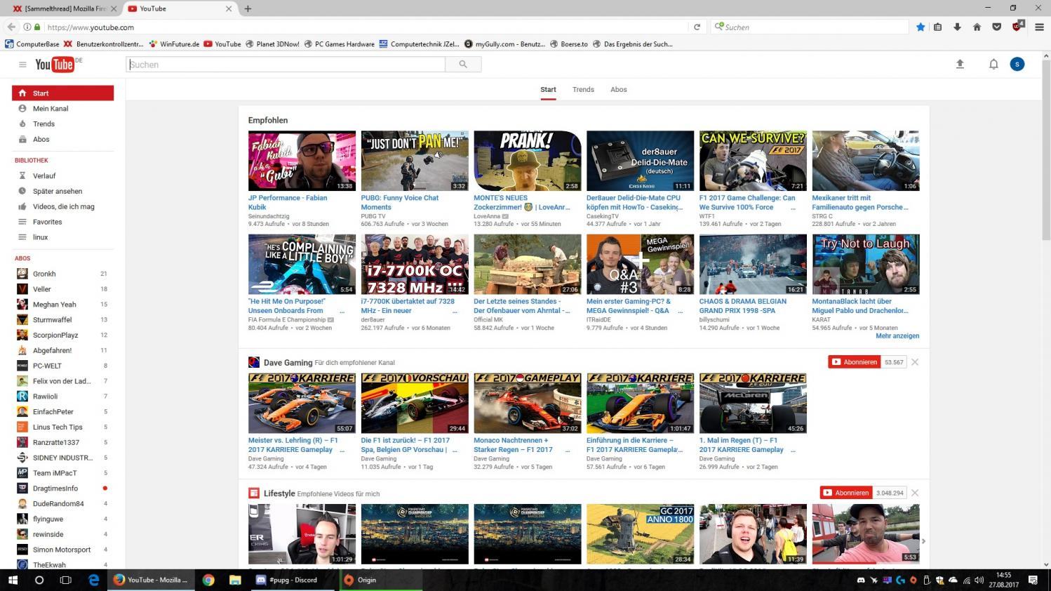Image resolution: width=1051 pixels, height=591 pixels.
Task: Switch to the Trends tab
Action: (583, 90)
